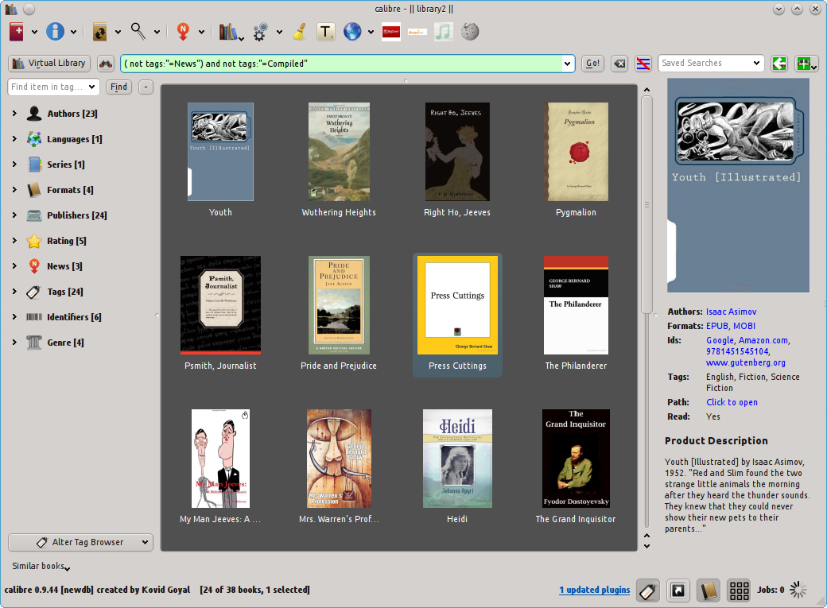Click the copy search green arrow icon
The width and height of the screenshot is (827, 608).
779,64
